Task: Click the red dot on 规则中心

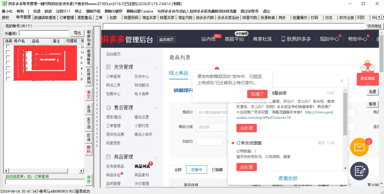Action: point(340,36)
